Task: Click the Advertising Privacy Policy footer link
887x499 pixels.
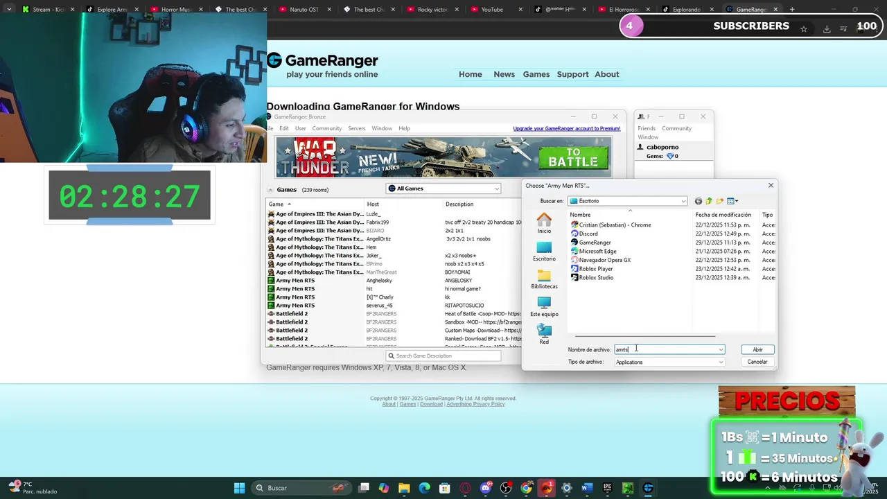Action: click(x=475, y=404)
